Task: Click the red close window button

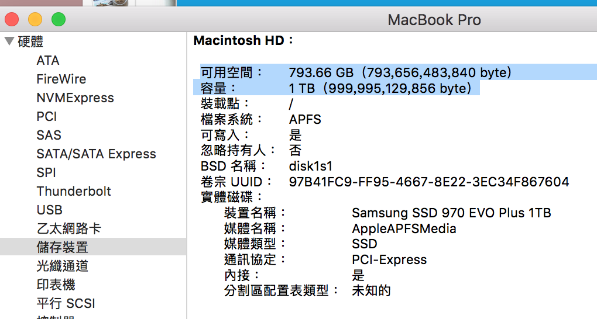Action: (x=12, y=19)
